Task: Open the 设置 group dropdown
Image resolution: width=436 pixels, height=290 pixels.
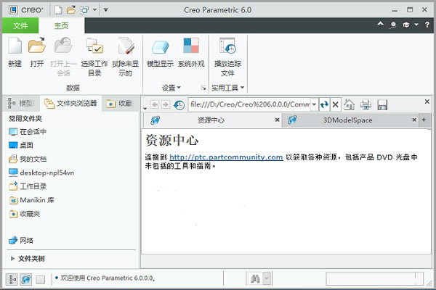Action: (x=171, y=88)
